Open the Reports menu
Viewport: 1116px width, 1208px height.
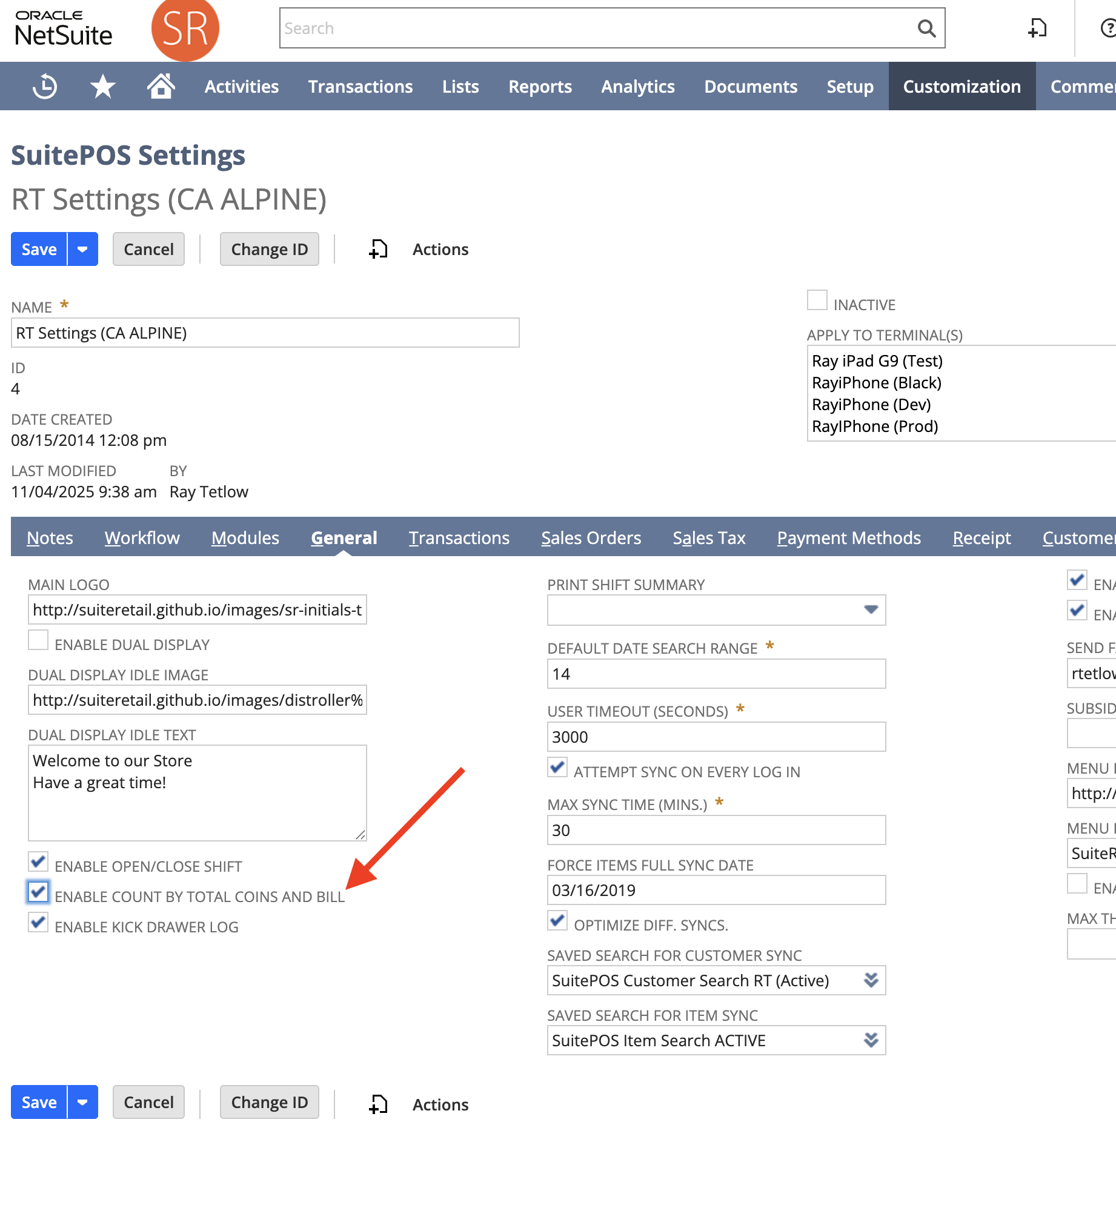[x=539, y=87]
